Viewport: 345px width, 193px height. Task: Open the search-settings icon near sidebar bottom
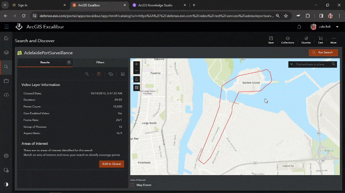pos(6,170)
